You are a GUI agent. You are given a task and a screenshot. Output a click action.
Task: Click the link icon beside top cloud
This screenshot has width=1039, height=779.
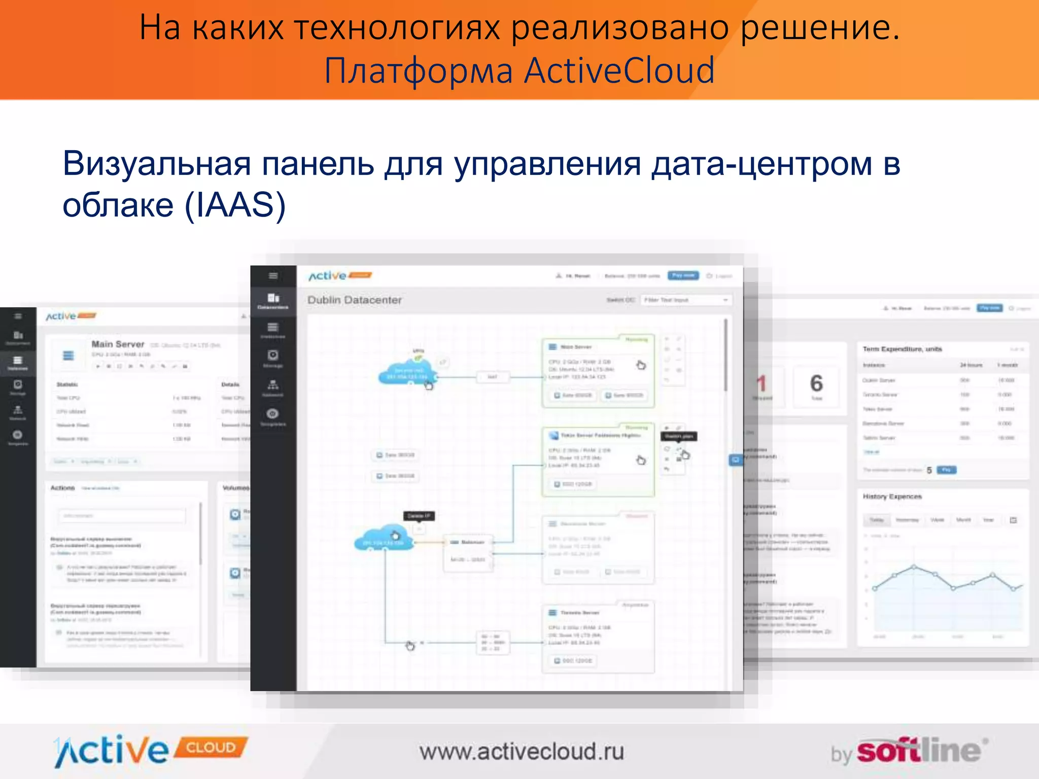pyautogui.click(x=442, y=362)
